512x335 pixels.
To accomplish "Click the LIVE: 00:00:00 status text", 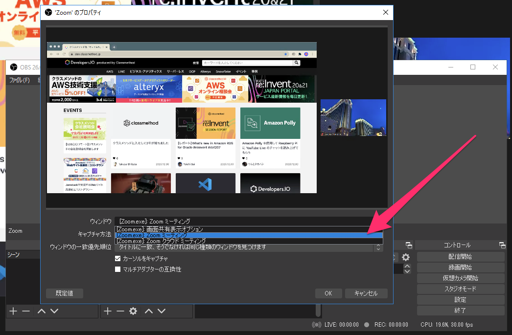I will [341, 325].
